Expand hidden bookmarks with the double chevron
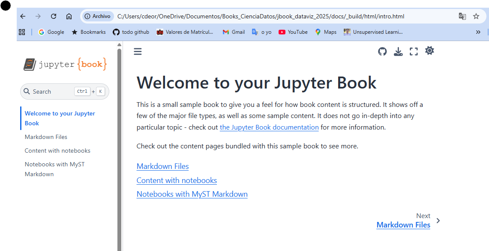The width and height of the screenshot is (489, 251). [478, 32]
